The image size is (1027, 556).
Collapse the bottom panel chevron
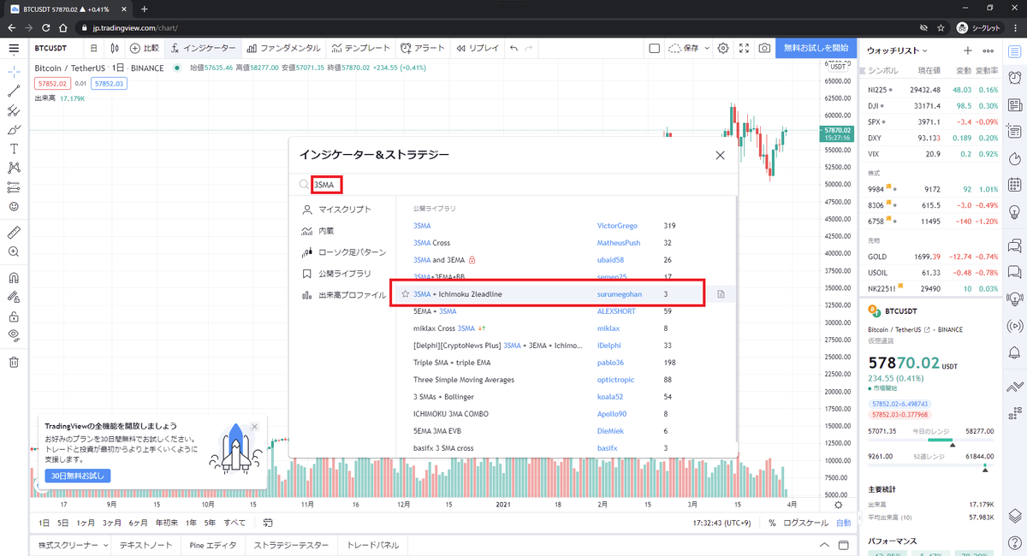[824, 545]
